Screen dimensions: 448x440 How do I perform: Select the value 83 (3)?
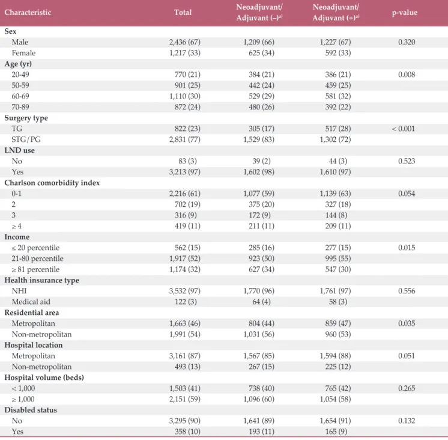187,161
